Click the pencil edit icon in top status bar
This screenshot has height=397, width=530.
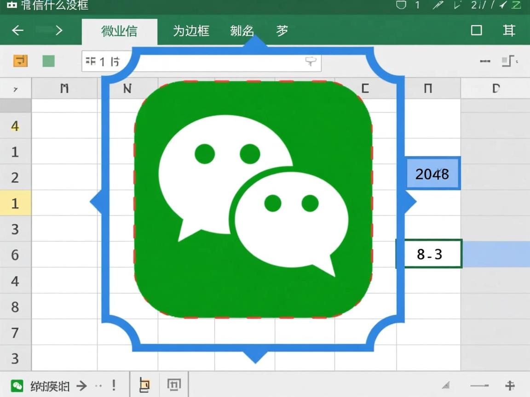[x=436, y=6]
